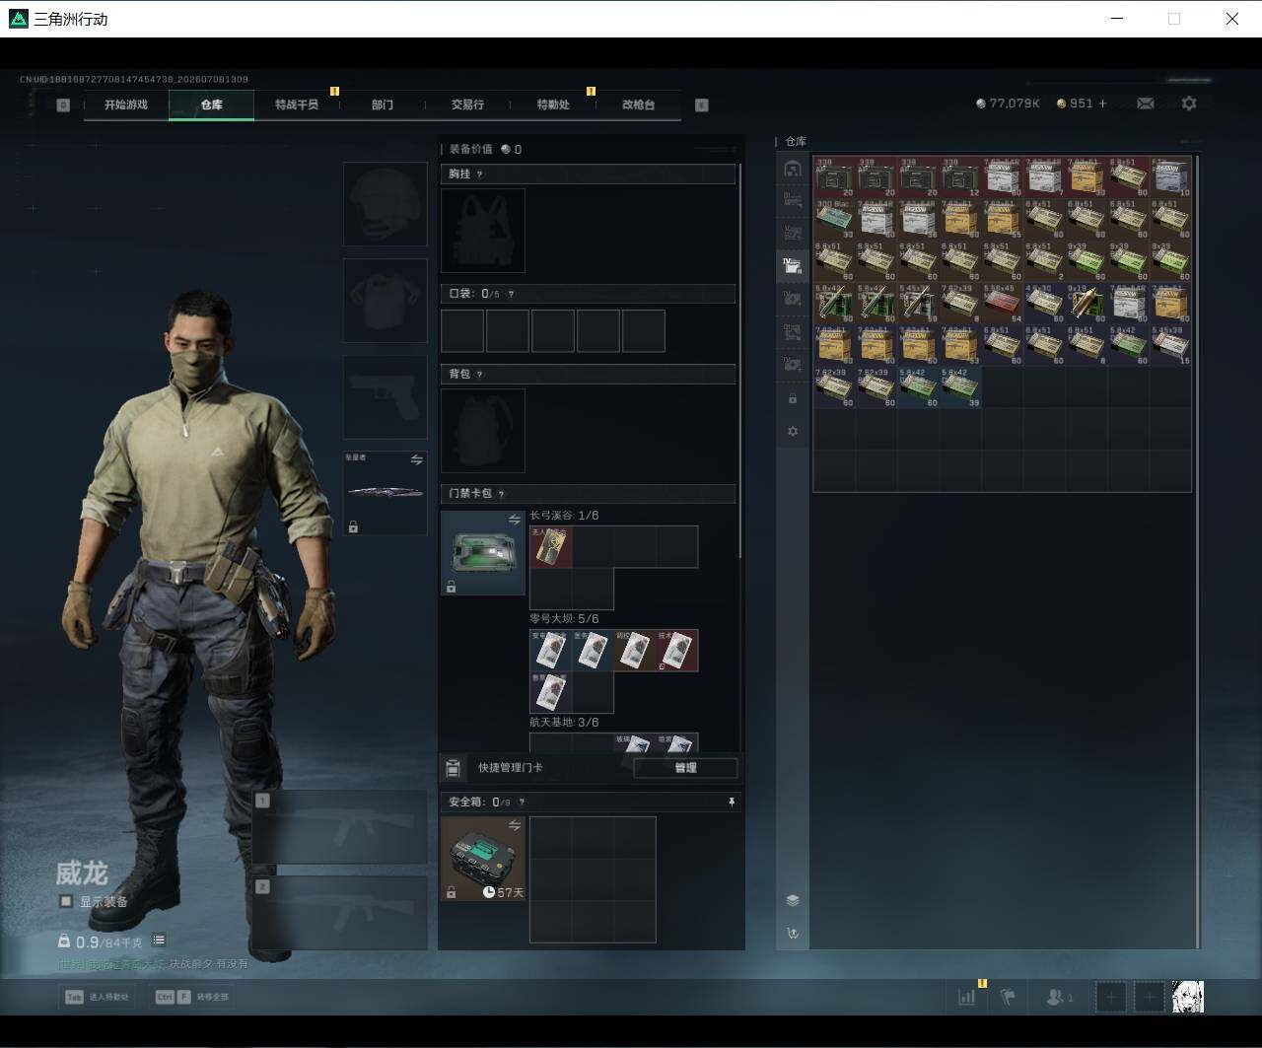Click the Q previous-tab key button
The width and height of the screenshot is (1262, 1048).
click(63, 105)
